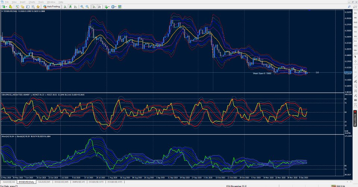Click the connection status 664/4 kb

(x=338, y=186)
